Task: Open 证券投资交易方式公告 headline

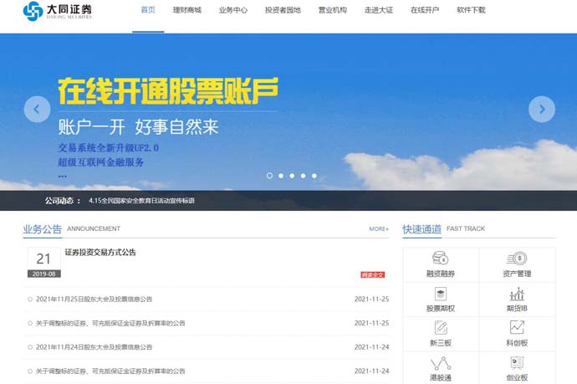Action: 100,252
